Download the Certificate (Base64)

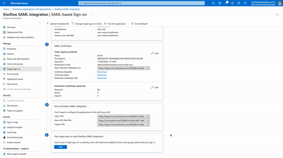[102, 72]
